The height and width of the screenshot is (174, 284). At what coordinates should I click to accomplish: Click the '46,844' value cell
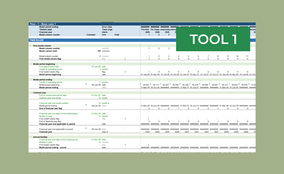(235, 85)
